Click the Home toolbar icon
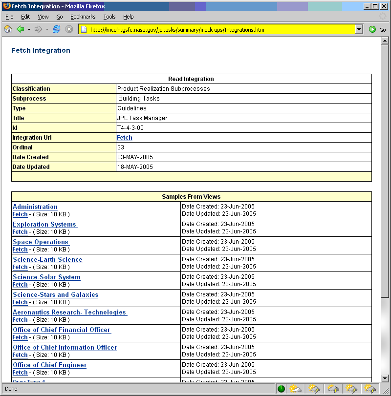Image resolution: width=391 pixels, height=396 pixels. coord(8,29)
